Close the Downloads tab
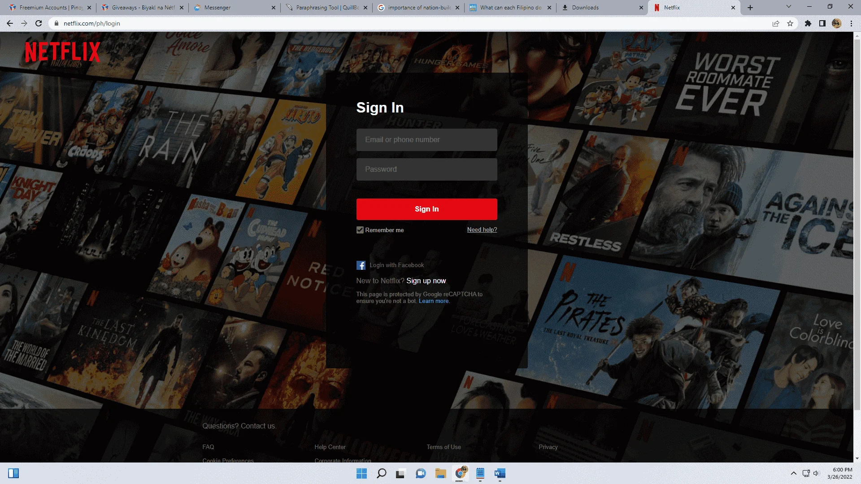The image size is (861, 484). click(x=641, y=8)
